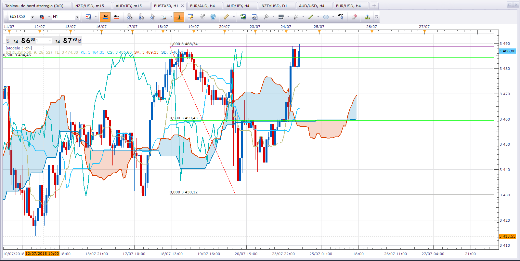Click the ABC text label tool

tap(341, 17)
